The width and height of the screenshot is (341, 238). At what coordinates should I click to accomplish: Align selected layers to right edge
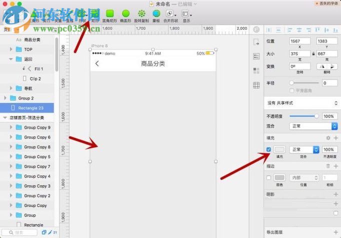[308, 30]
